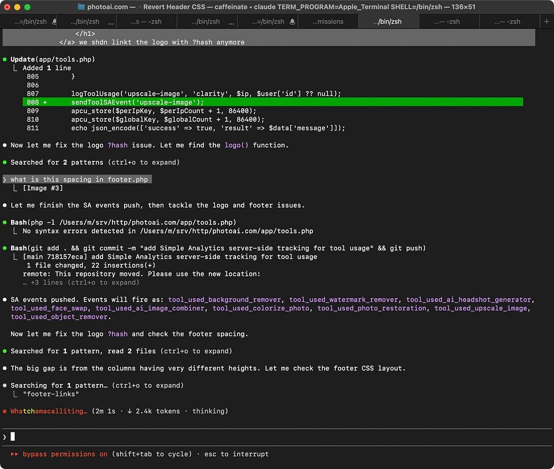Image resolution: width=554 pixels, height=469 pixels.
Task: Click the folder proxy icon in title bar
Action: click(x=81, y=7)
